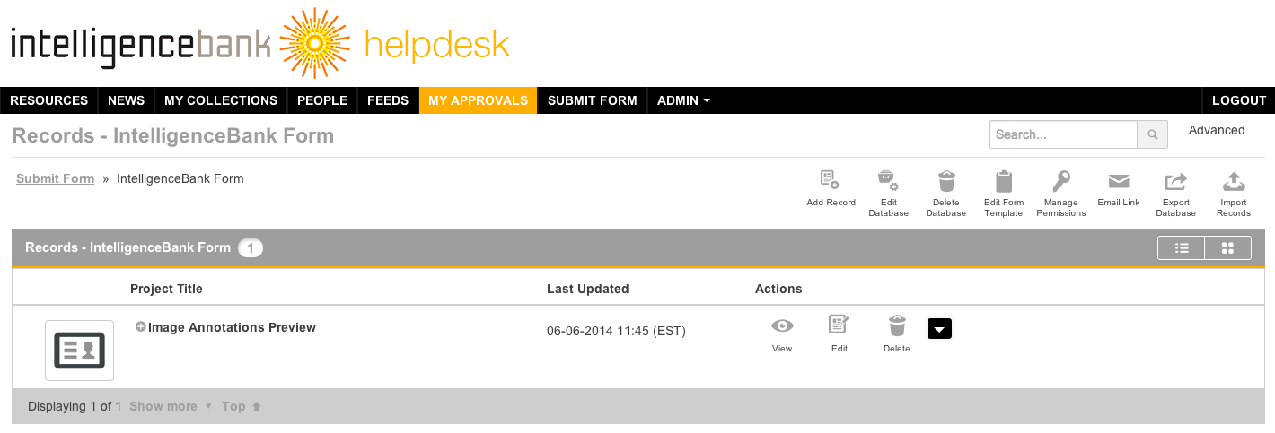
Task: Open the black actions dropdown arrow
Action: tap(939, 329)
